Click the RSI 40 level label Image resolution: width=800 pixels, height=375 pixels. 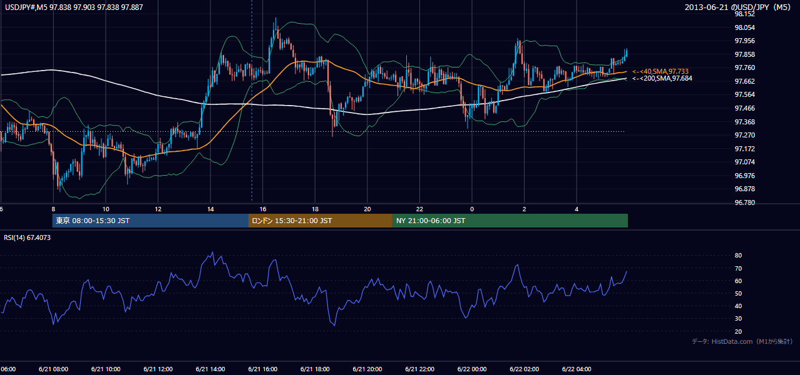click(738, 306)
